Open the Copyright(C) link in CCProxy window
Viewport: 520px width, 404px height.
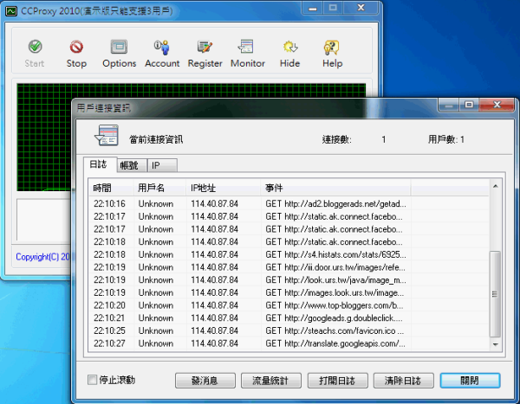(42, 257)
